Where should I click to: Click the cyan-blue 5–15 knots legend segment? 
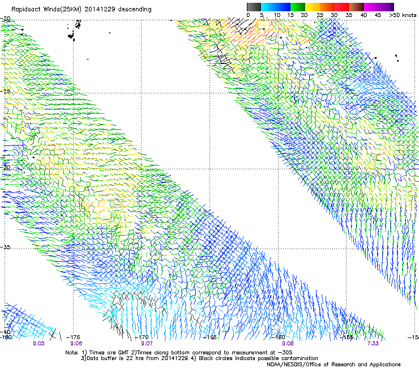pyautogui.click(x=276, y=7)
